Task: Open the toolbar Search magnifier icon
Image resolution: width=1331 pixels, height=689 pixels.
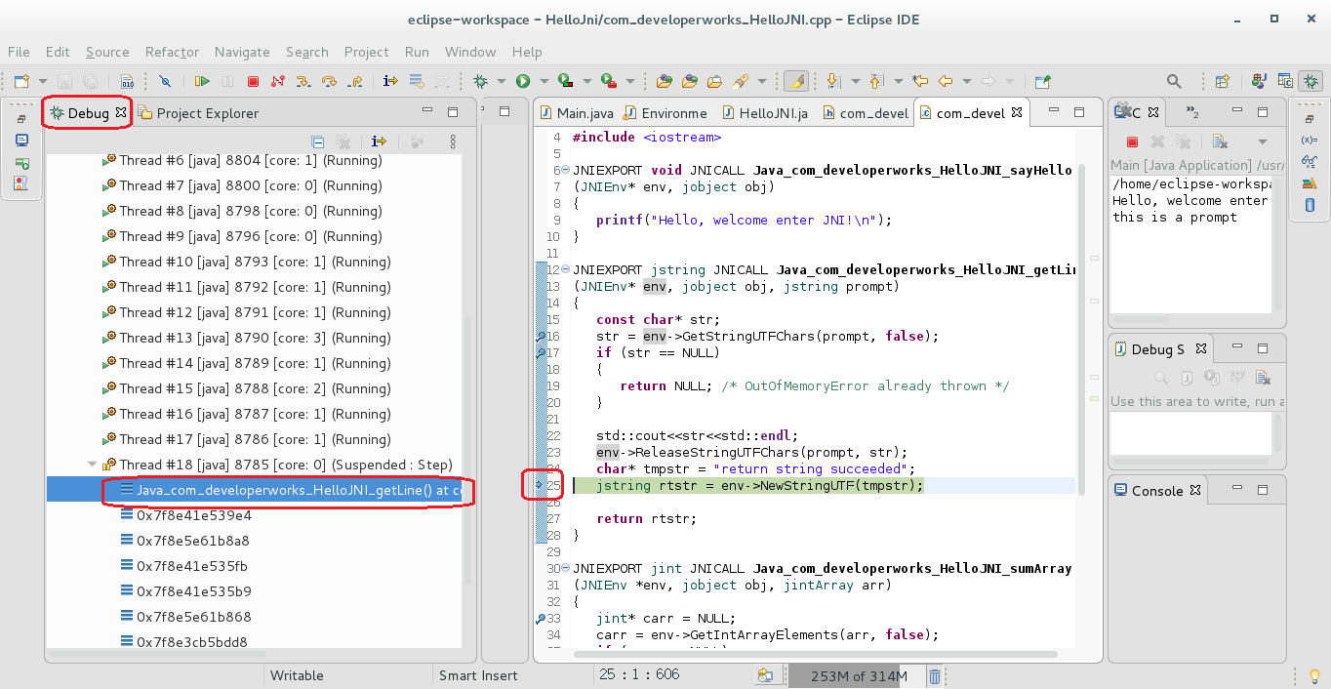Action: tap(1174, 82)
